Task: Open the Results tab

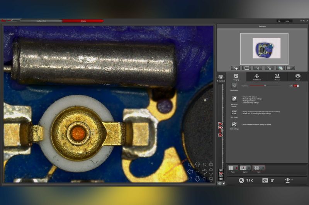Action: point(298,77)
